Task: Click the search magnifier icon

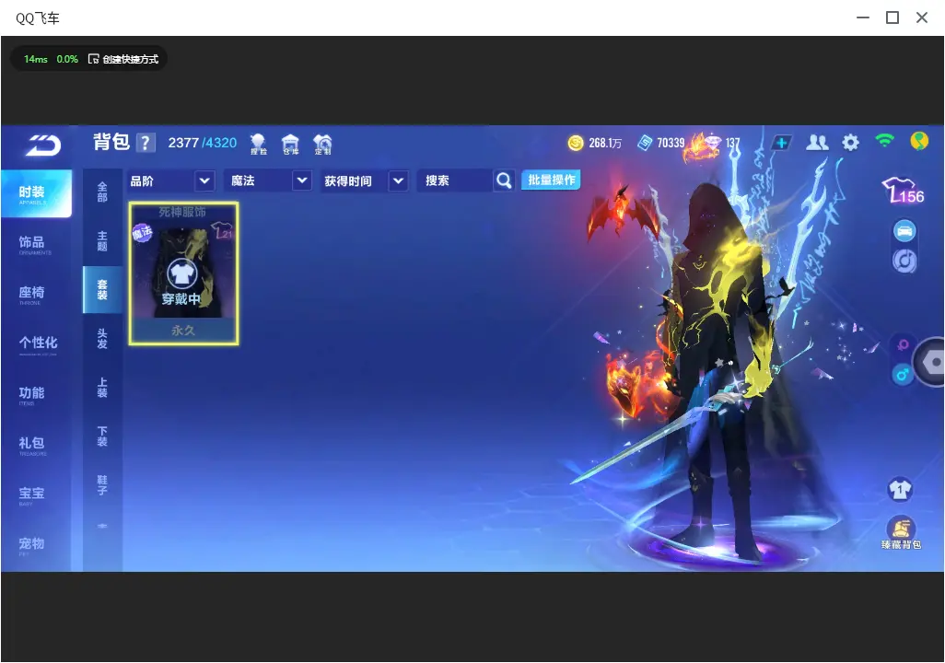Action: click(504, 180)
